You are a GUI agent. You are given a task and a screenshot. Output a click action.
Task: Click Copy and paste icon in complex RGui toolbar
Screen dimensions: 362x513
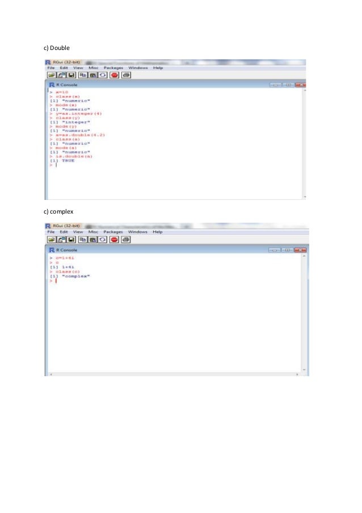coord(103,240)
